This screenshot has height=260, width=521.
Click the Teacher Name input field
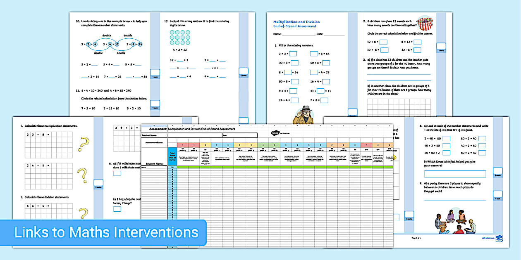pyautogui.click(x=194, y=135)
